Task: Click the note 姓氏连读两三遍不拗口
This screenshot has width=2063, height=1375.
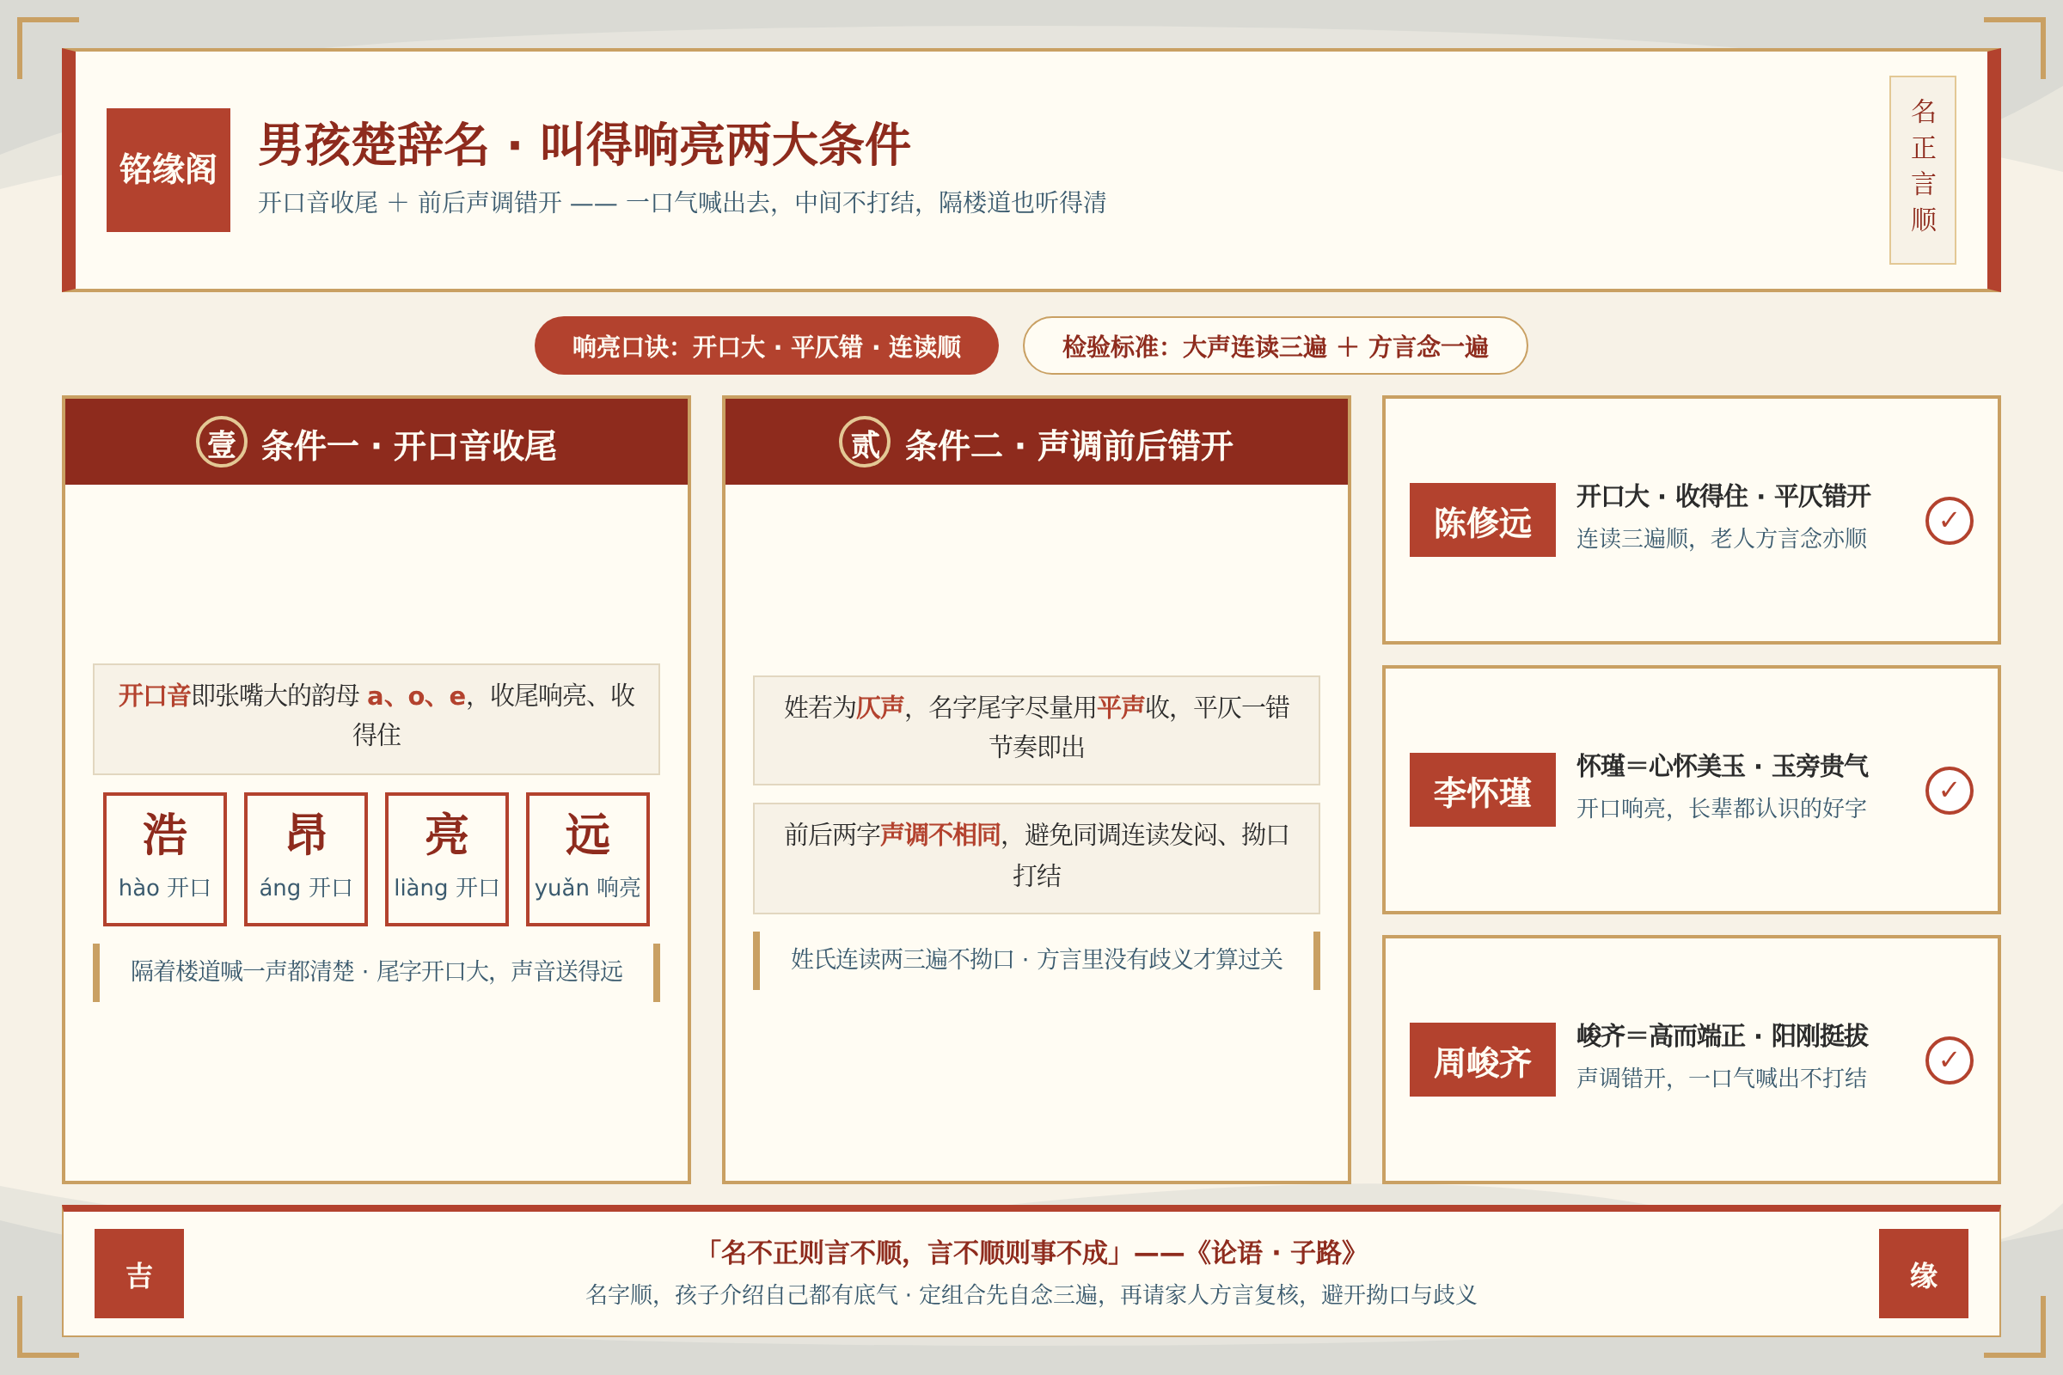Action: pos(1037,960)
